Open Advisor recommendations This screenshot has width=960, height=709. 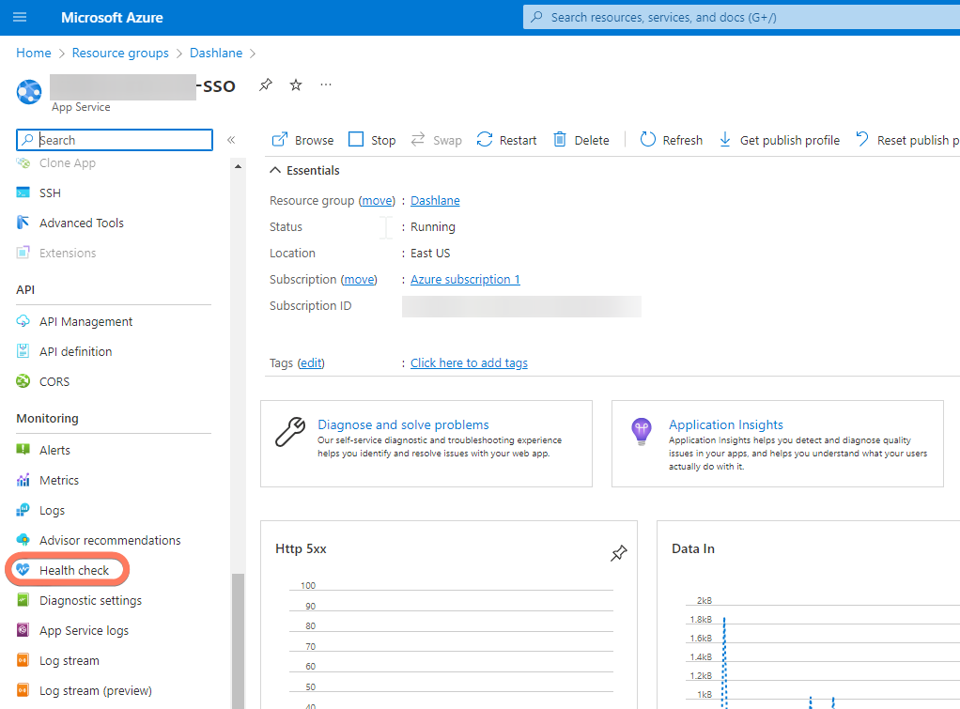(x=99, y=540)
